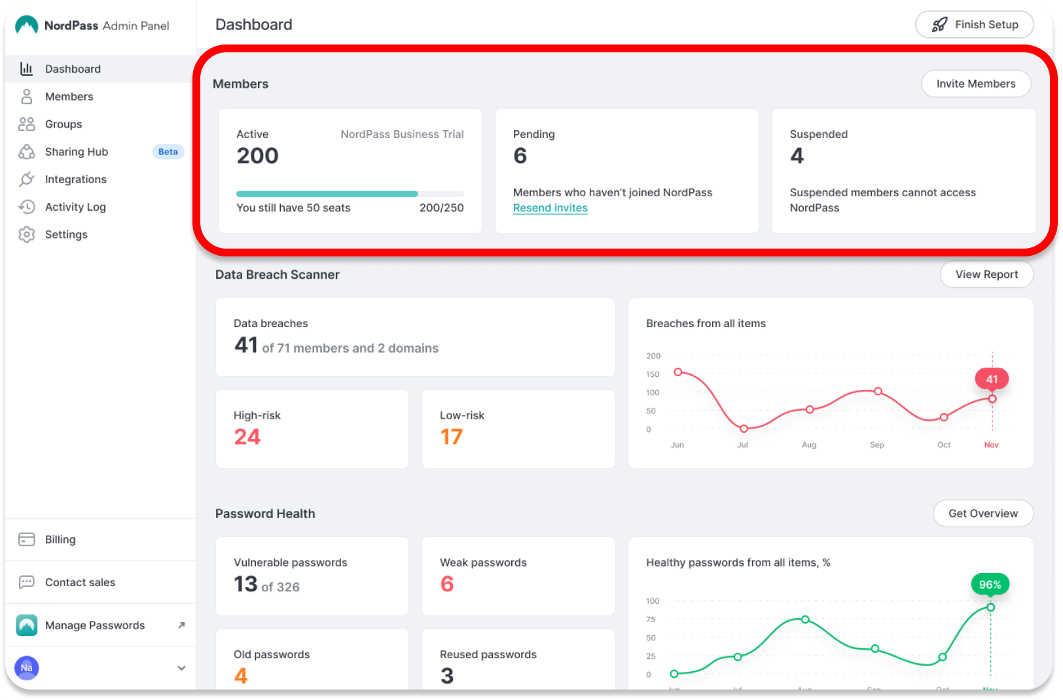Click the seats usage progress bar
1063x700 pixels.
350,194
